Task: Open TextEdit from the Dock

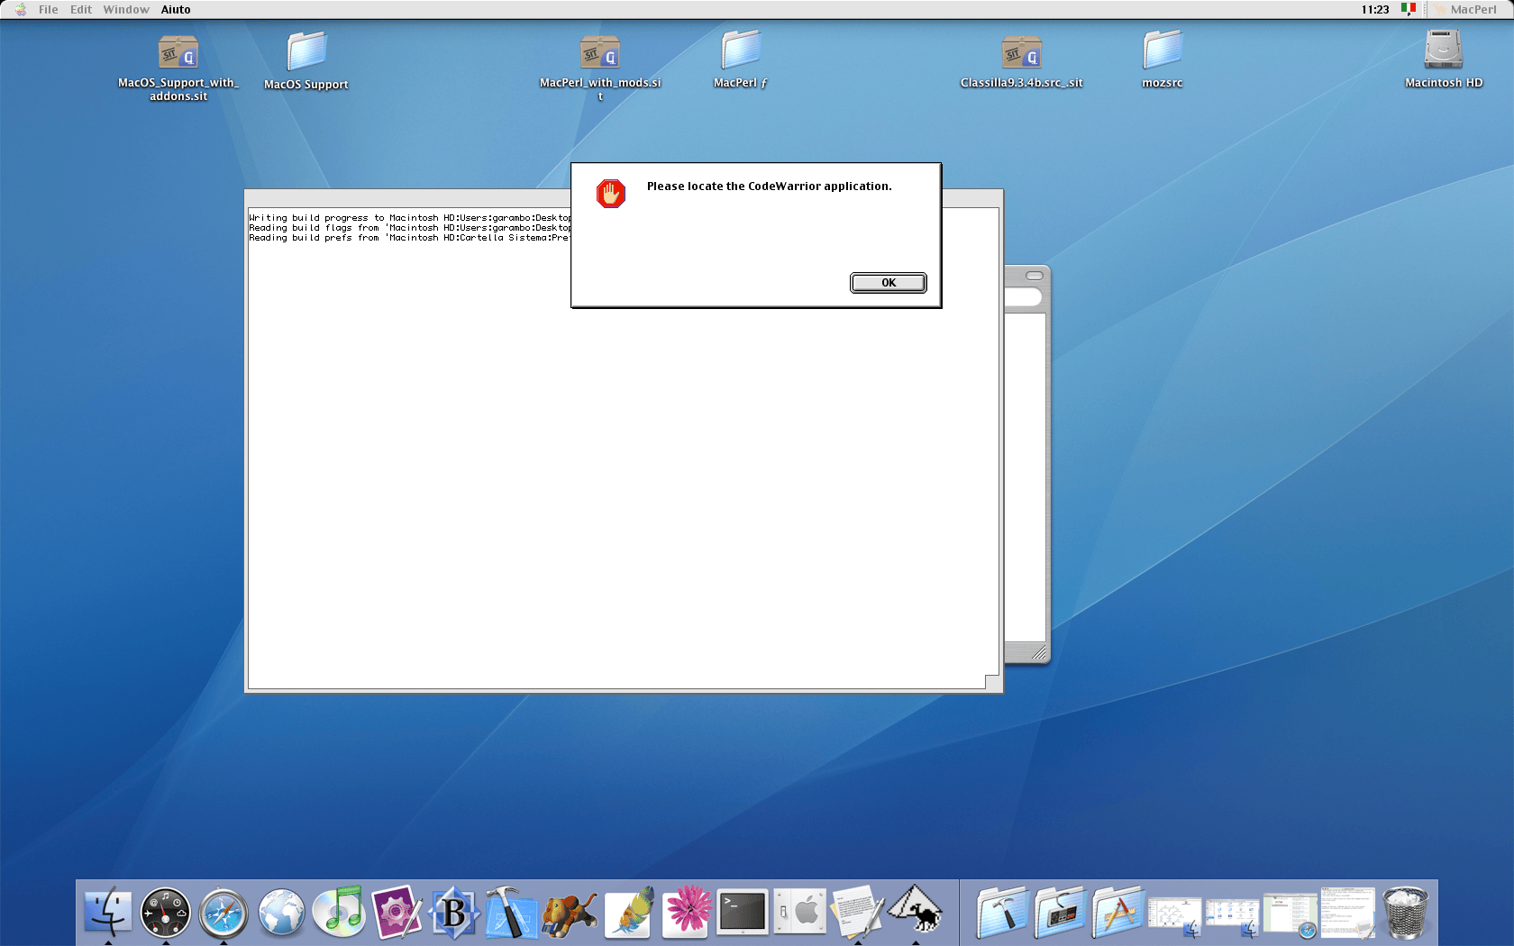Action: (x=858, y=912)
